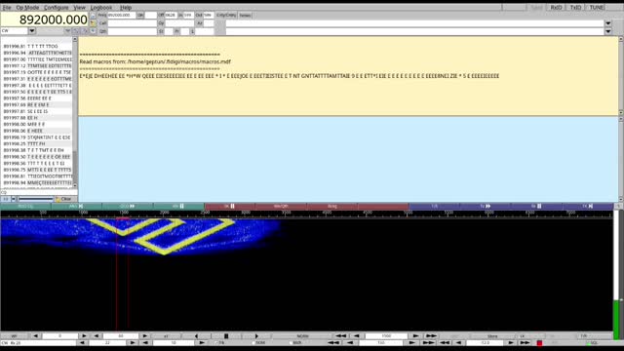Click the TUNE button
Screen dimensions: 624x351
point(596,7)
